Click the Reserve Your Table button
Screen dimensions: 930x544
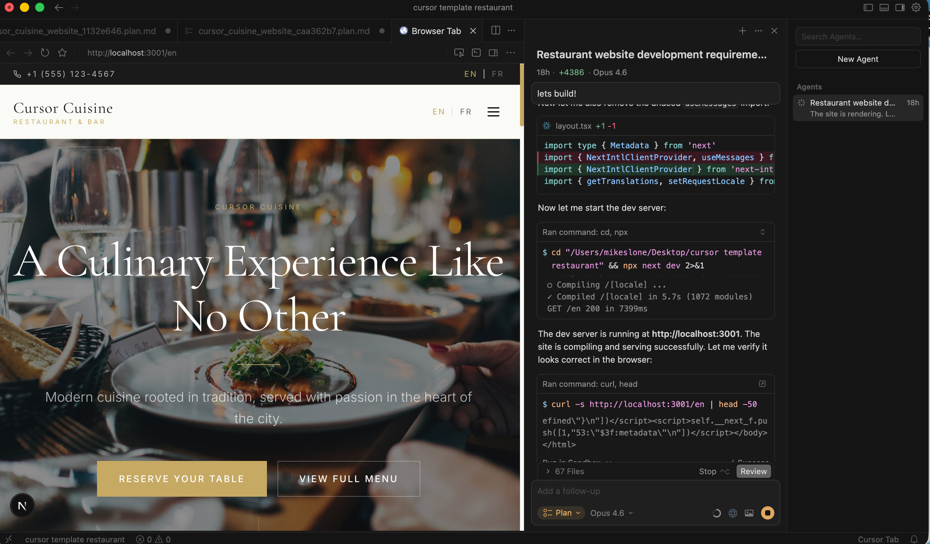click(x=181, y=478)
